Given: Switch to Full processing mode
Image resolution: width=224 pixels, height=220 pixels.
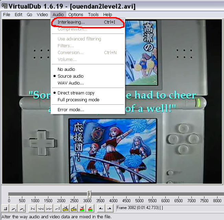Looking at the screenshot, I should [x=88, y=100].
